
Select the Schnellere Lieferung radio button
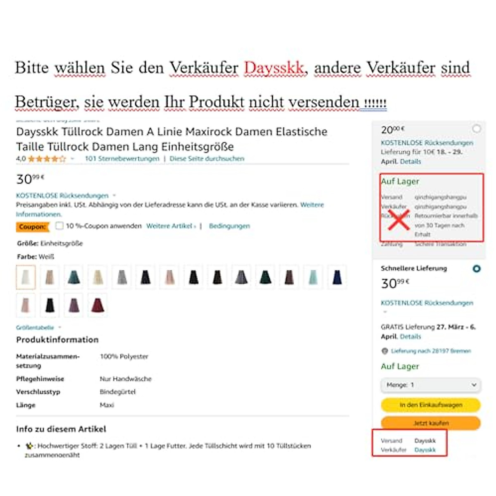point(477,269)
